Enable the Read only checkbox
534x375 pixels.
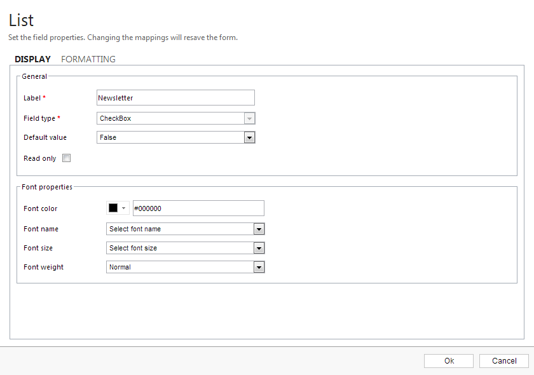click(66, 158)
